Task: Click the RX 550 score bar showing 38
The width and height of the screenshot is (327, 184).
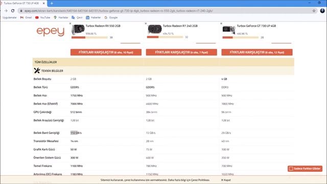Action: pos(89,37)
